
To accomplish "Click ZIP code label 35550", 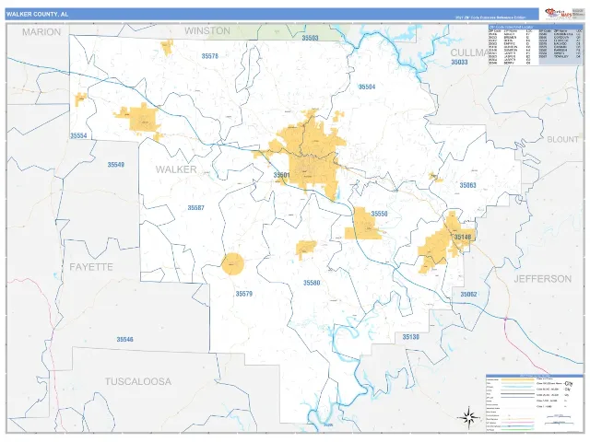I will pos(379,214).
